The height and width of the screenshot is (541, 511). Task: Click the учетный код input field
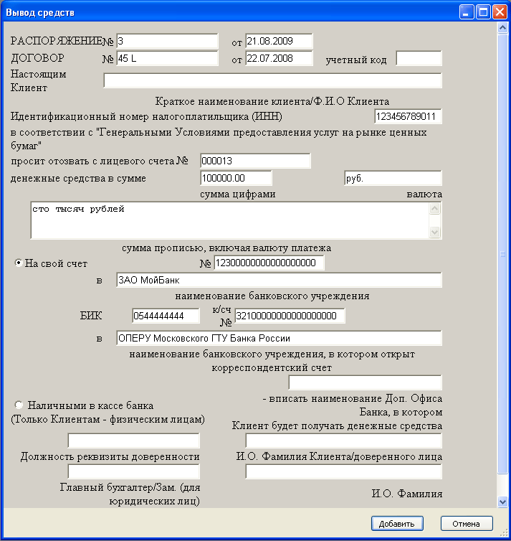(419, 58)
